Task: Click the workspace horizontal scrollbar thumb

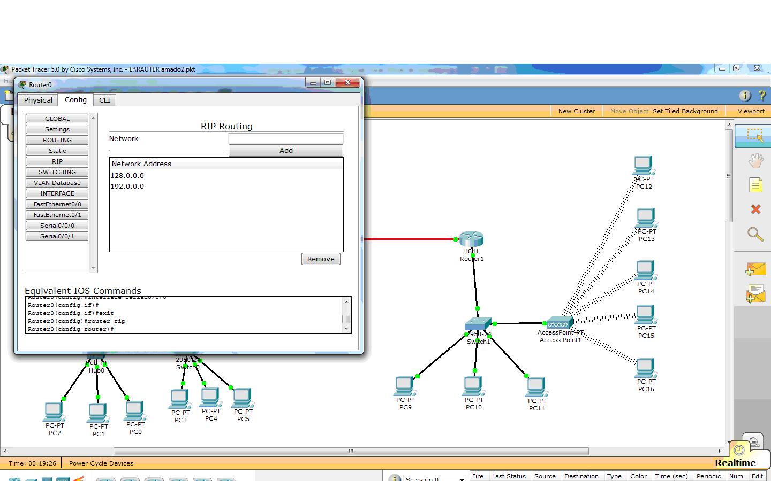Action: point(351,451)
